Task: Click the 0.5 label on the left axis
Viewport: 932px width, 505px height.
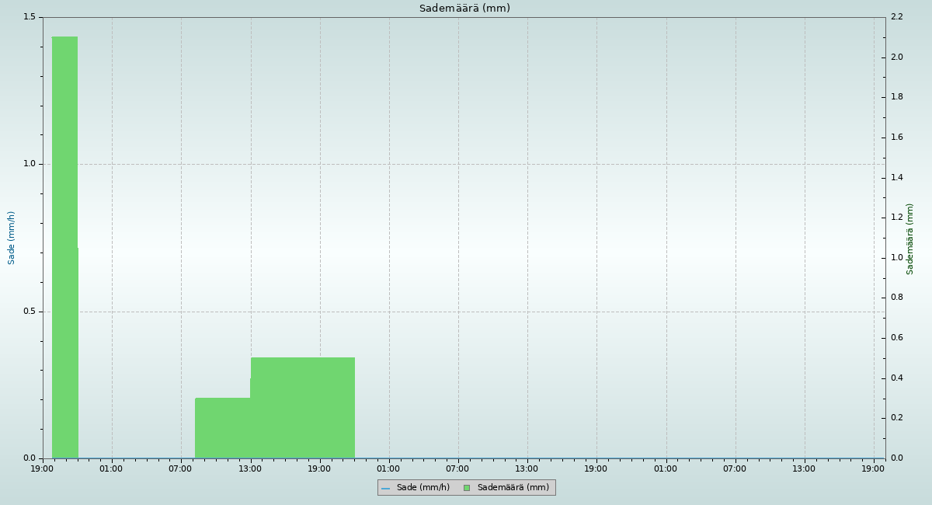Action: pos(30,312)
